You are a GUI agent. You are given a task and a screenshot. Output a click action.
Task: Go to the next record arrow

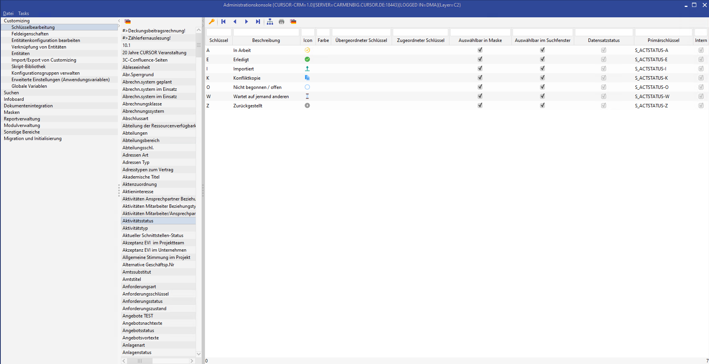tap(246, 22)
